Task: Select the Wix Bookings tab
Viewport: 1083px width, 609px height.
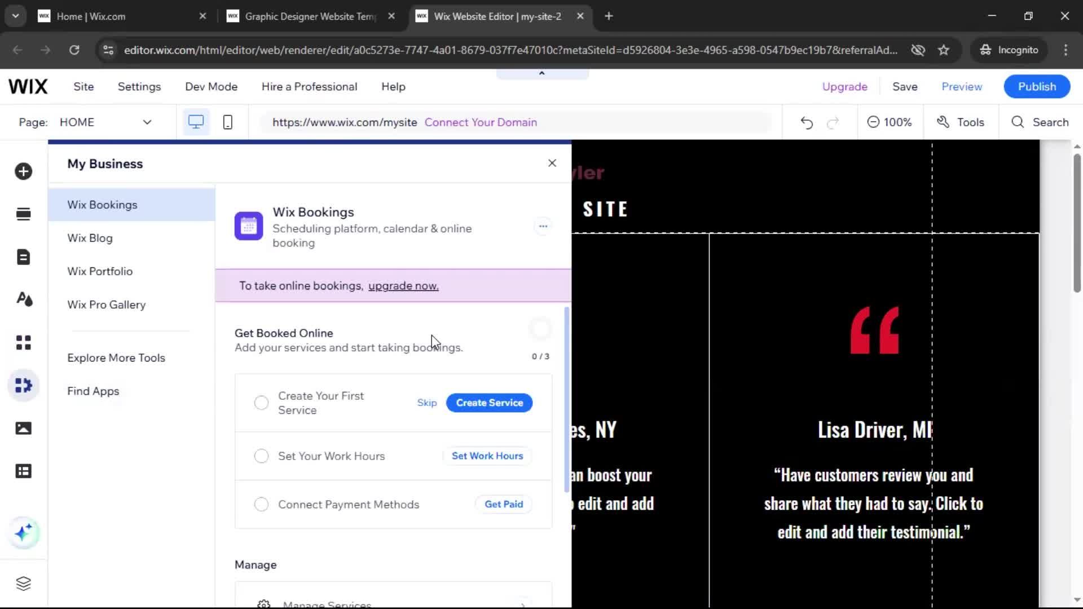Action: pos(131,205)
